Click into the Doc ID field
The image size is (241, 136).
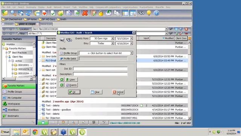100,69
